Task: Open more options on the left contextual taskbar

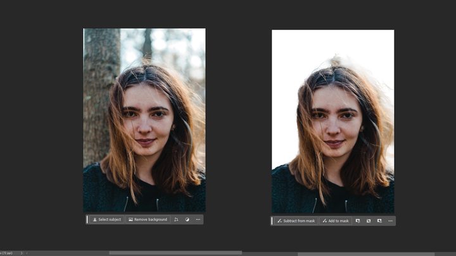Action: pos(198,219)
